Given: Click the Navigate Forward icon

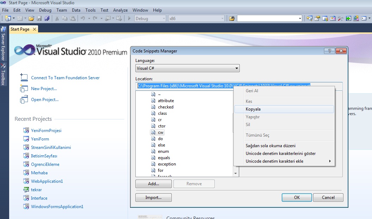Looking at the screenshot, I should [119, 19].
